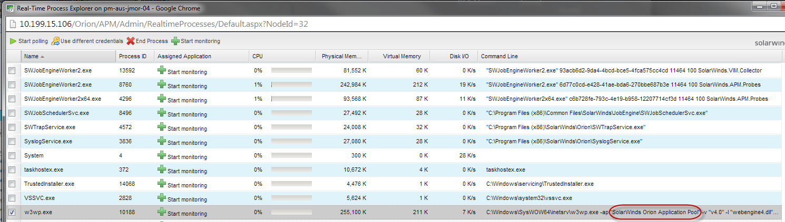Screen dimensions: 785x222
Task: Sort by Physical Memory column header
Action: [x=341, y=56]
